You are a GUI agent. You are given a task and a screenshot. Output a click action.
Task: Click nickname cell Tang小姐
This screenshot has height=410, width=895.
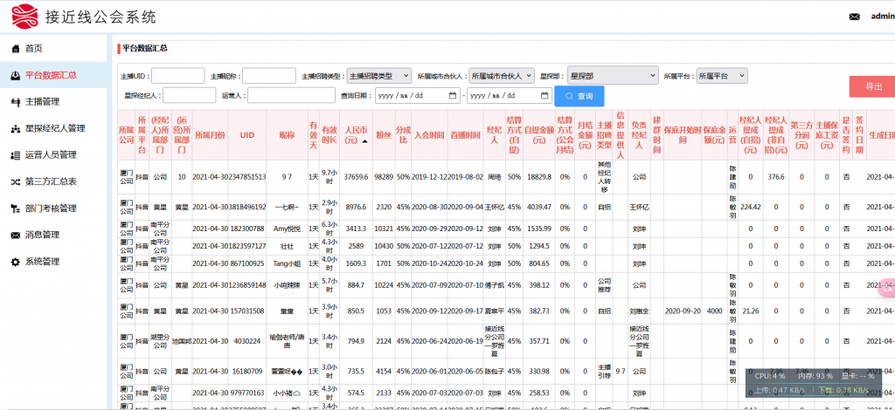tap(287, 263)
